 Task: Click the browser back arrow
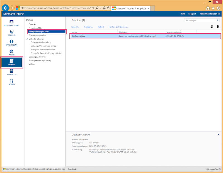pos(5,8)
